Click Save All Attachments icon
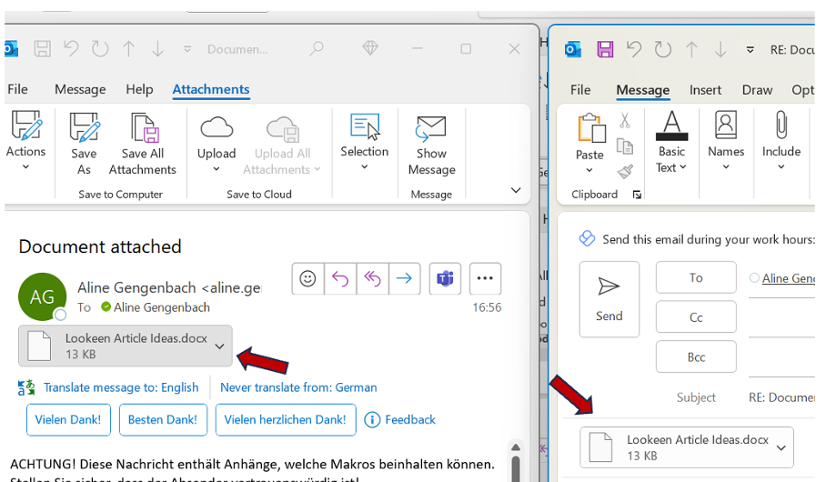Image resolution: width=826 pixels, height=482 pixels. (143, 129)
